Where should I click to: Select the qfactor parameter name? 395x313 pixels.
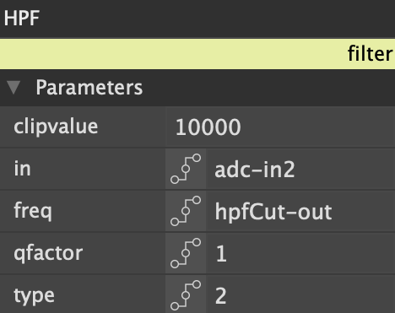click(x=48, y=253)
